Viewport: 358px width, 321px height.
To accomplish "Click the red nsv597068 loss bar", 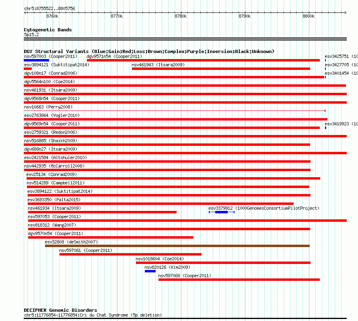I will pyautogui.click(x=239, y=280).
